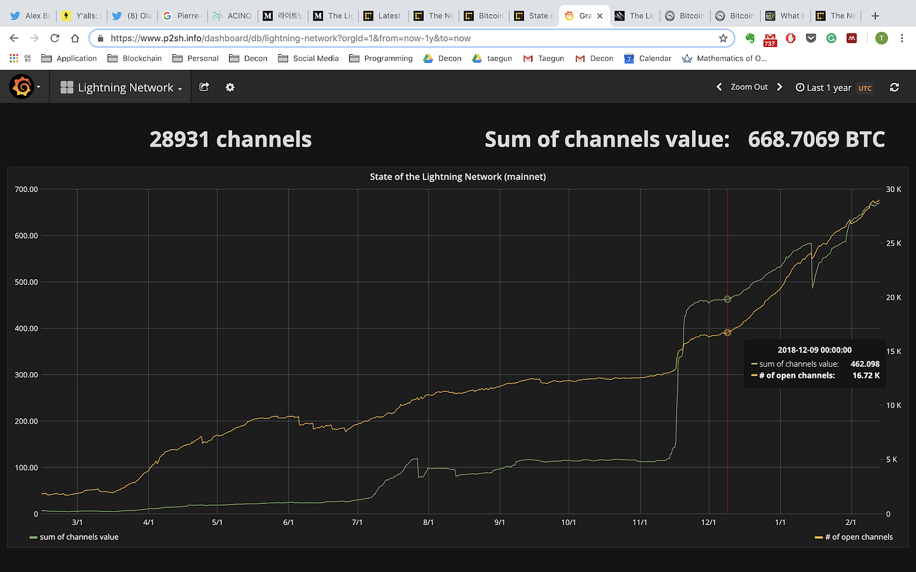Switch to the Y'alls tab
This screenshot has height=572, width=916.
pos(81,15)
